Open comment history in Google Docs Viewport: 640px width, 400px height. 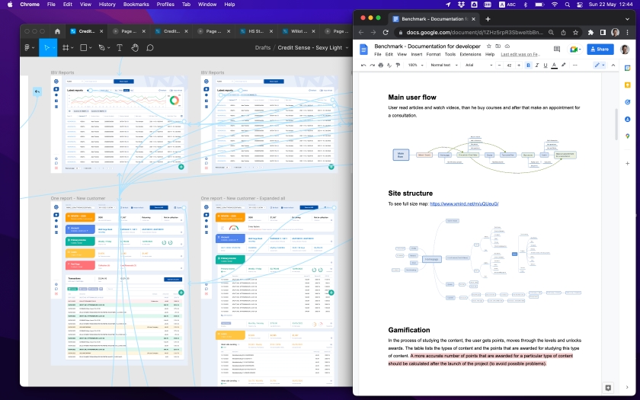click(x=557, y=50)
